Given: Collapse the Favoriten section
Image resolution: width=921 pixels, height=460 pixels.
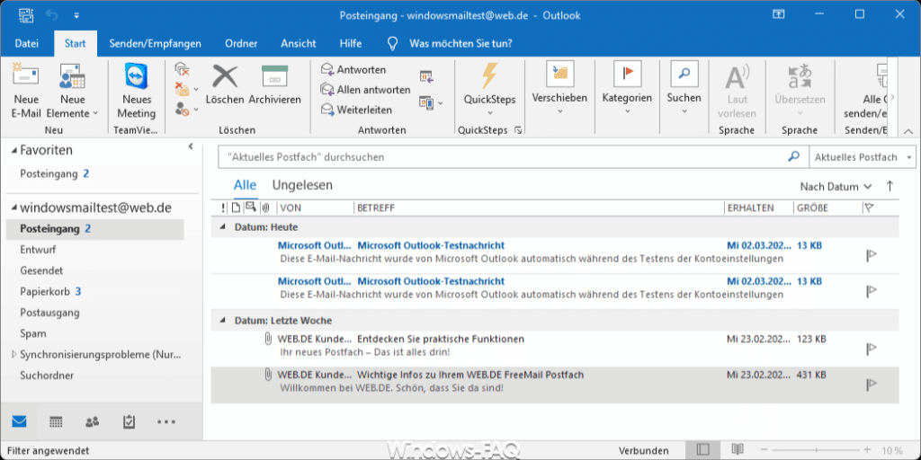Looking at the screenshot, I should tap(14, 151).
